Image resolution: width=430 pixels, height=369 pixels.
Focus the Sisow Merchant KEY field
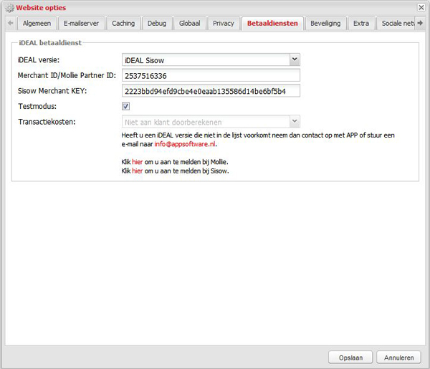pyautogui.click(x=211, y=91)
